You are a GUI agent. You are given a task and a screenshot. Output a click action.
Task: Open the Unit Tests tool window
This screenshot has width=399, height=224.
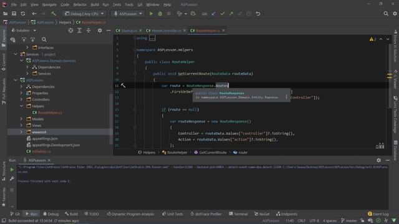tap(173, 214)
